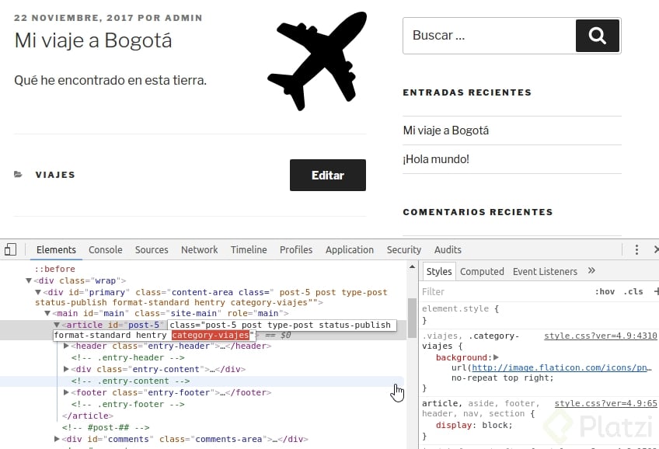The width and height of the screenshot is (659, 449).
Task: Click the airplane featured image
Action: point(317,61)
